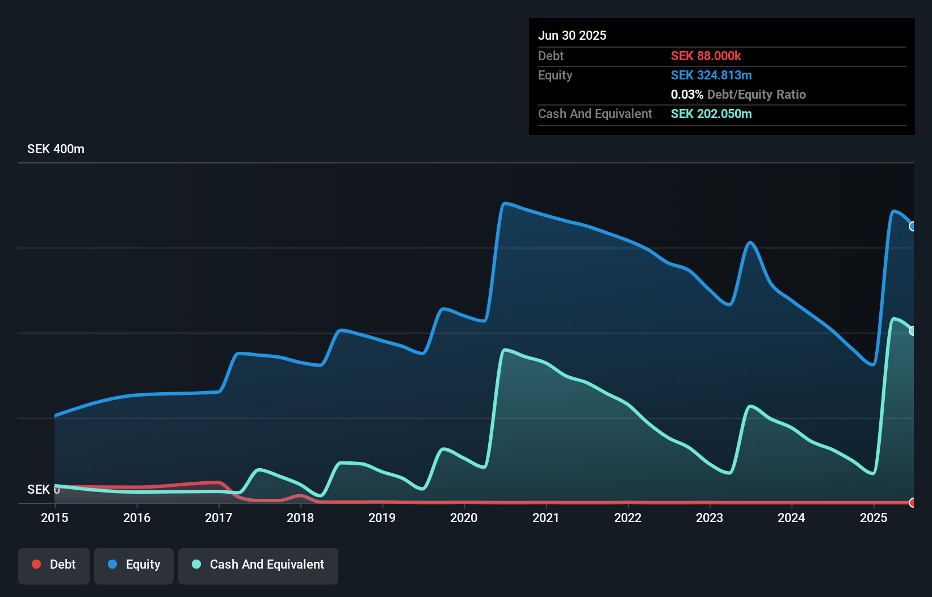Click the teal Cash And Equivalent legend dot
The height and width of the screenshot is (597, 932).
coord(196,564)
